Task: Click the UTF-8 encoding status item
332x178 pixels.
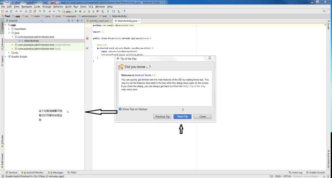Action: coord(287,176)
